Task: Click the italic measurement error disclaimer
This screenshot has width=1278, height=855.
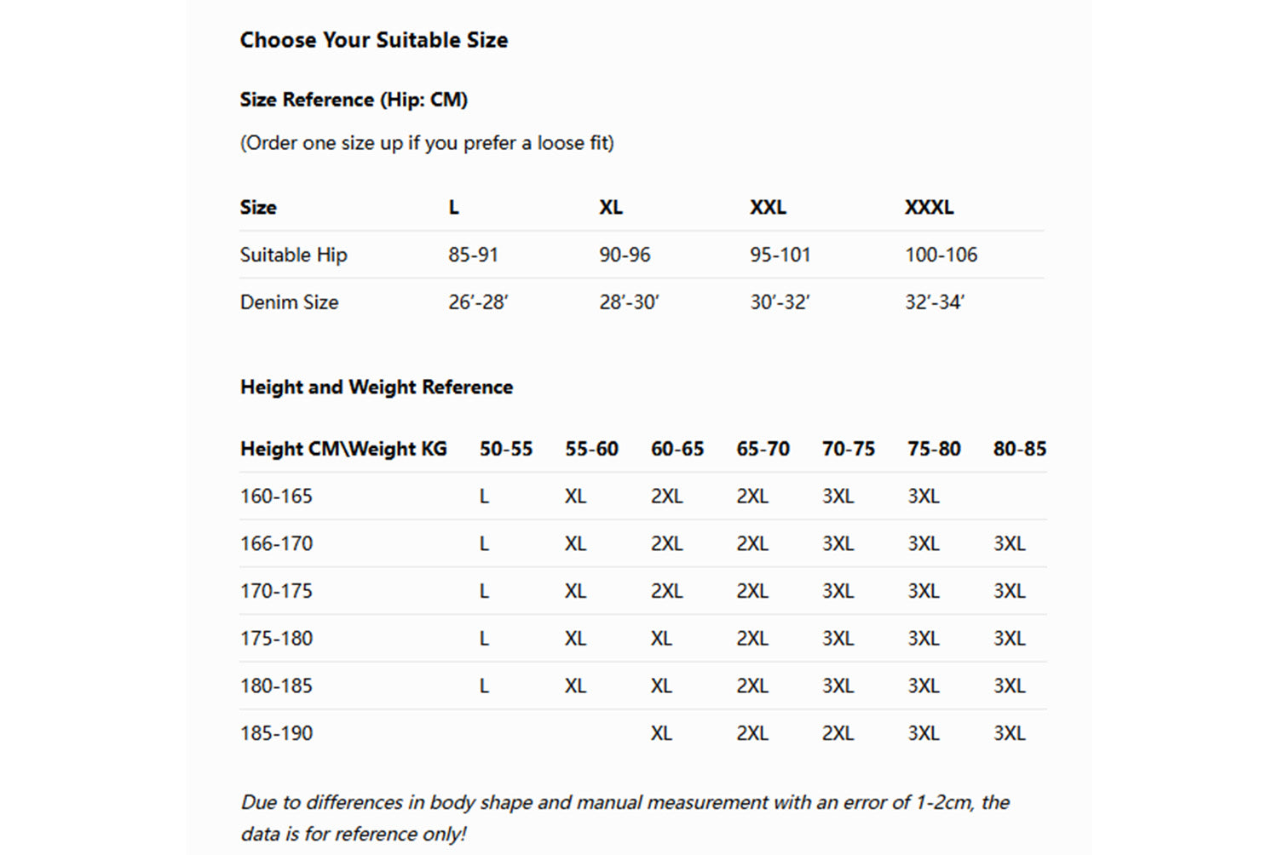Action: tap(625, 818)
